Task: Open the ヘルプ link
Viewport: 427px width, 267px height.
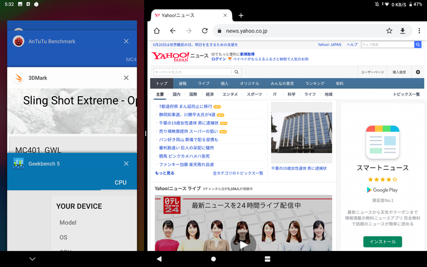Action: (x=352, y=44)
